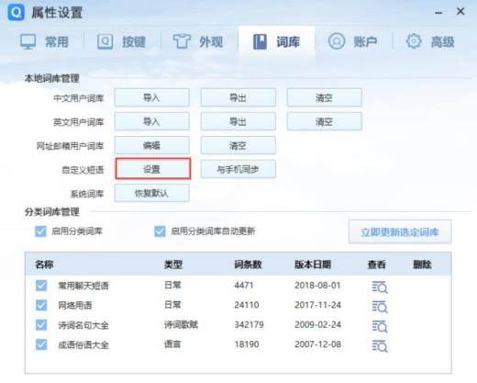Click the entry count 18190

[247, 344]
